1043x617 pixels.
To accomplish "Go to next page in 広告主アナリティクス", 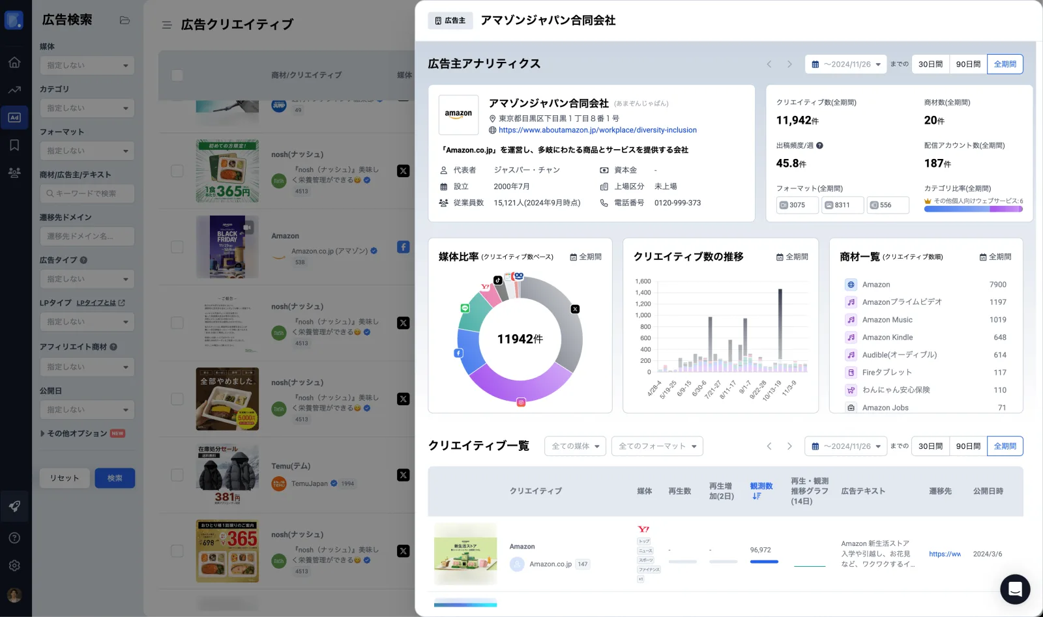I will pyautogui.click(x=789, y=64).
